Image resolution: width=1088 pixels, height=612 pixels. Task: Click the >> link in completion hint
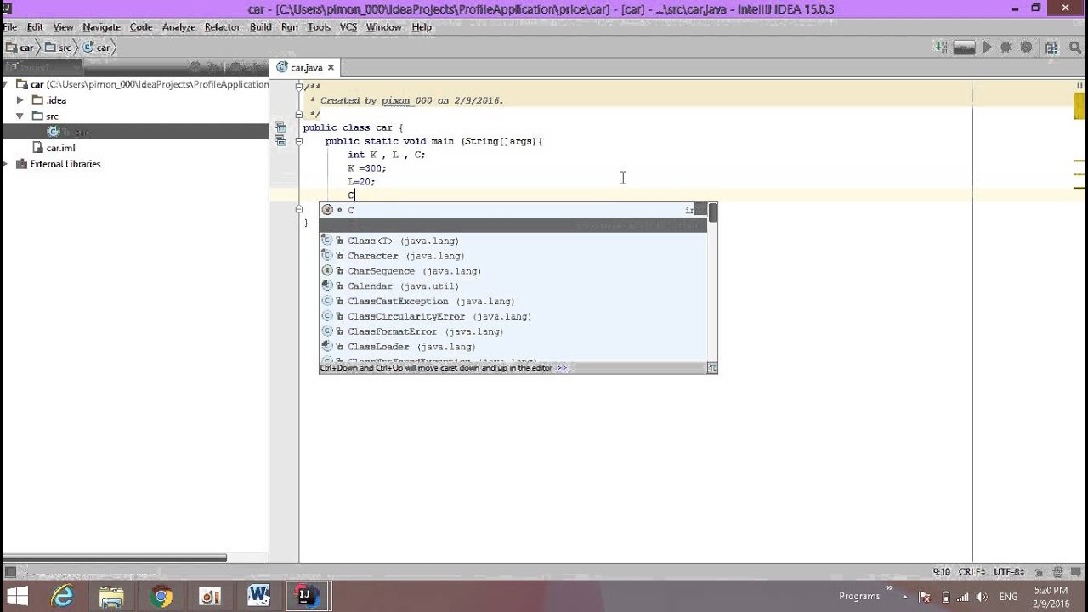(562, 368)
